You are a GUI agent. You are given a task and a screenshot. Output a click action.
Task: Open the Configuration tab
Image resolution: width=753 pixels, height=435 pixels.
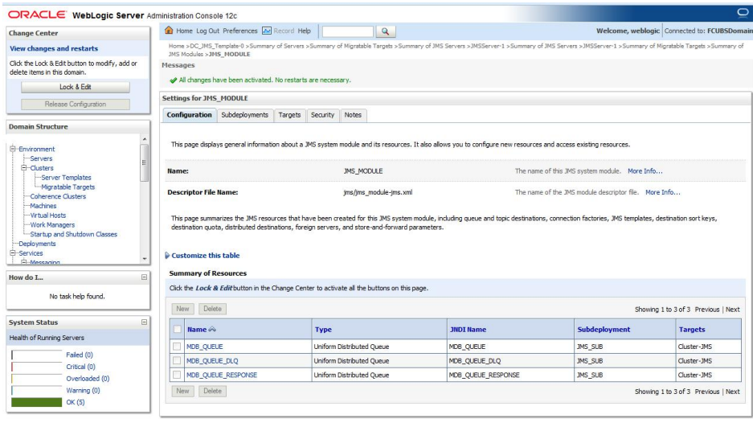(x=189, y=115)
